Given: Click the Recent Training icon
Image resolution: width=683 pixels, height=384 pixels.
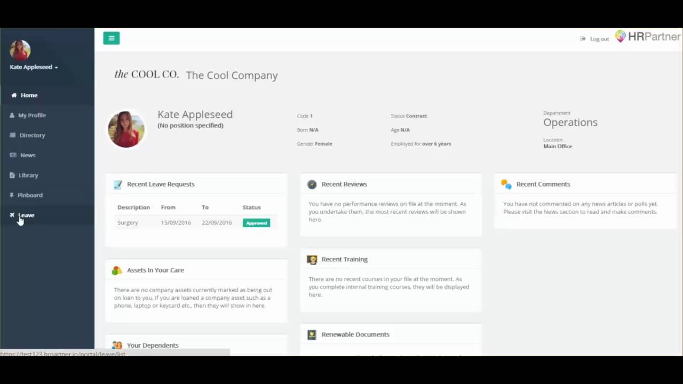Looking at the screenshot, I should click(x=312, y=260).
